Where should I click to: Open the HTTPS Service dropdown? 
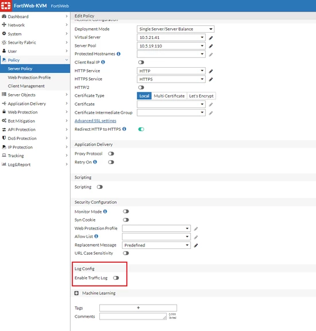tap(171, 79)
